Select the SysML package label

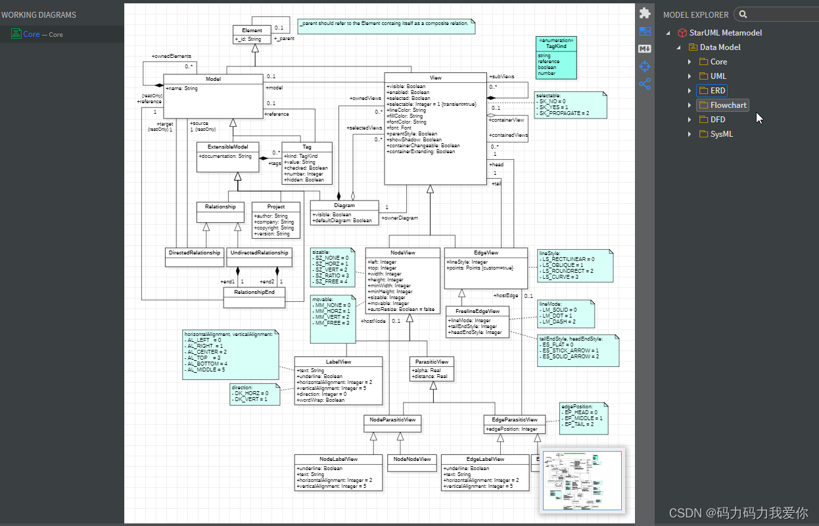pyautogui.click(x=722, y=134)
